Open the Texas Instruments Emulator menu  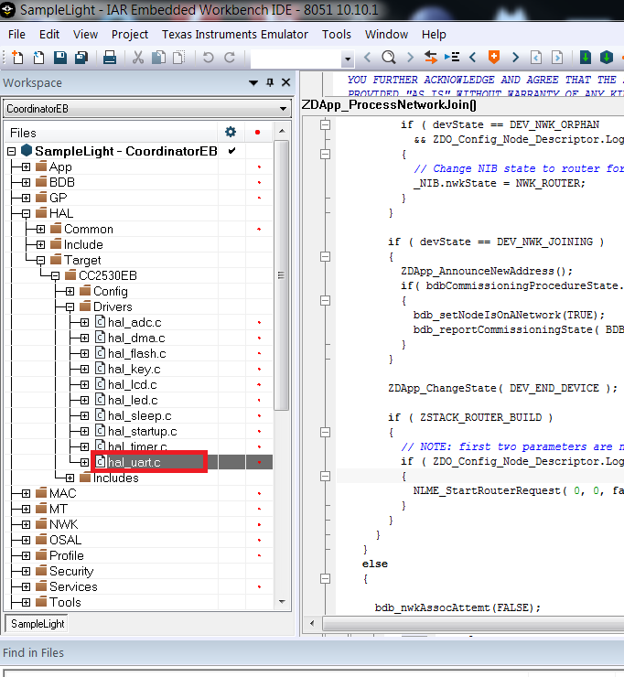tap(235, 35)
